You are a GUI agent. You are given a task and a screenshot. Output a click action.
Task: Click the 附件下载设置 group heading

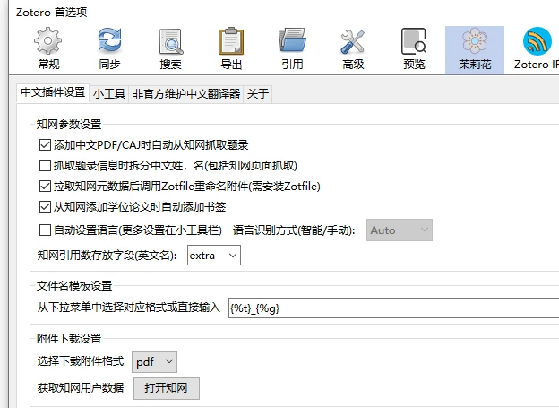[69, 338]
